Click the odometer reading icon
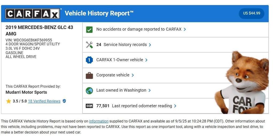273x139 pixels. (x=89, y=106)
